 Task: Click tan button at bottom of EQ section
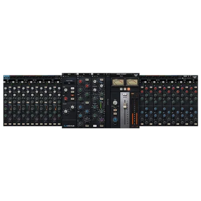pos(87,126)
